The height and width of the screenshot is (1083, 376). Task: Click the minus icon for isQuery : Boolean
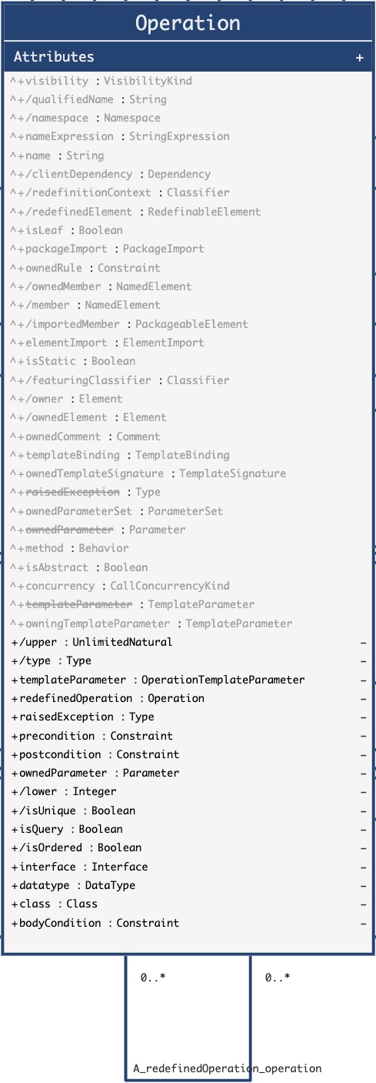coord(363,829)
